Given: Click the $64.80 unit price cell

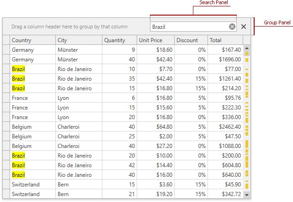Looking at the screenshot, I should tap(155, 127).
